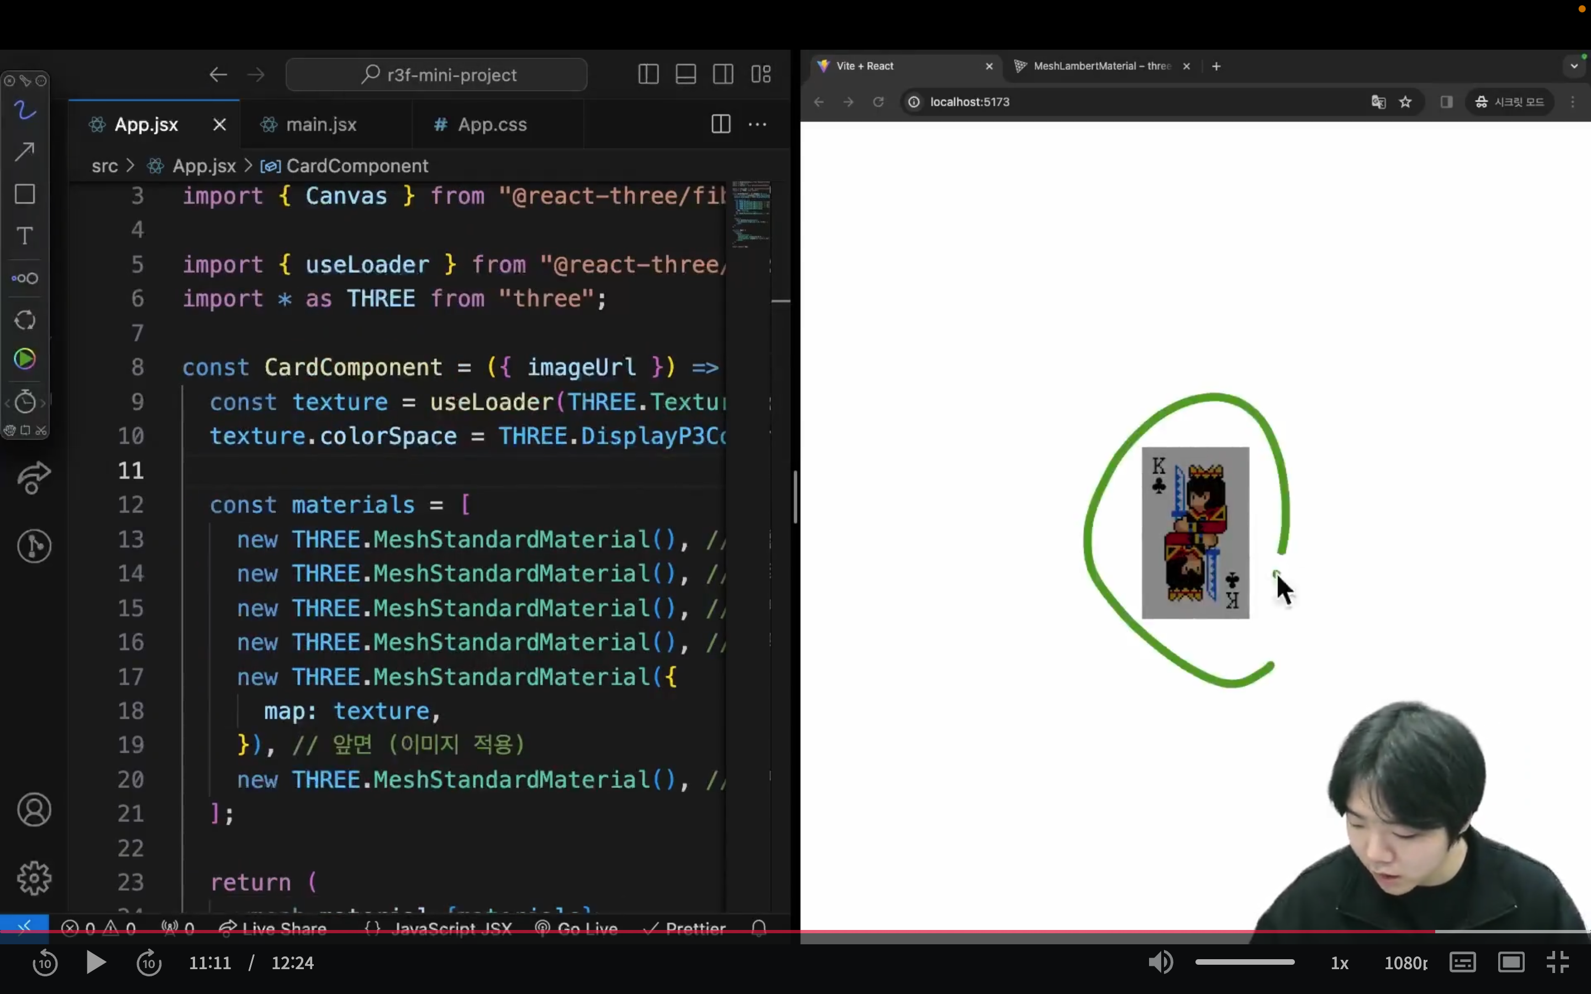The height and width of the screenshot is (994, 1591).
Task: Mute the video with the speaker icon
Action: pyautogui.click(x=1161, y=963)
